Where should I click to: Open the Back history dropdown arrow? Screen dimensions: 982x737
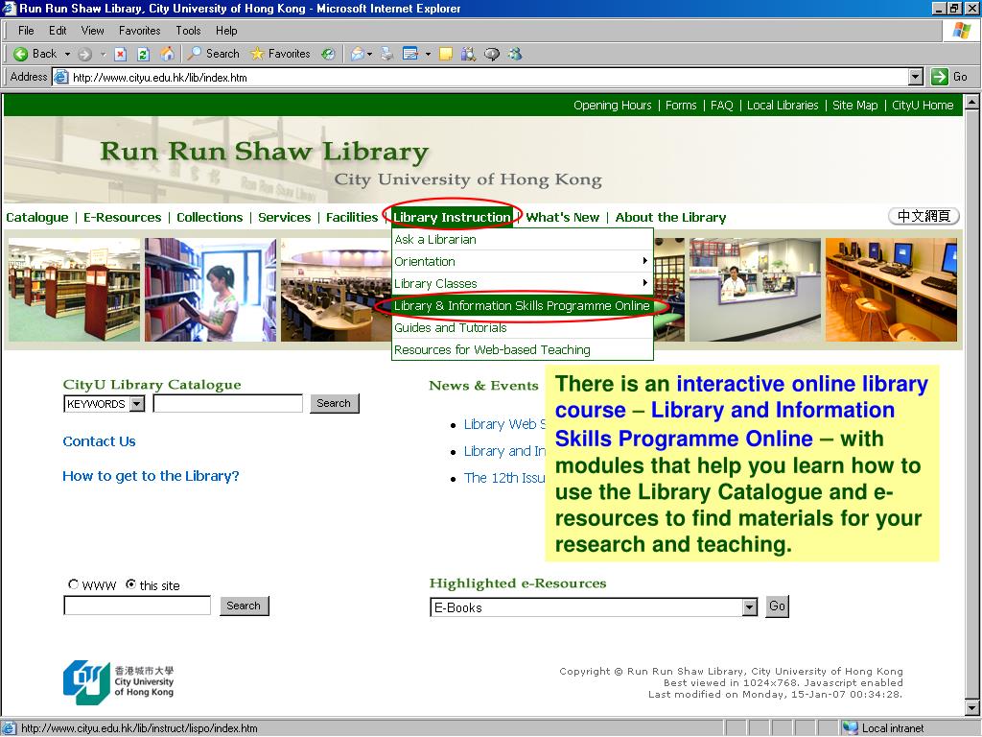pyautogui.click(x=68, y=54)
